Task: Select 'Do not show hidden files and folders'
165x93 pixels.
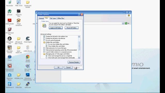Action: pos(46,44)
